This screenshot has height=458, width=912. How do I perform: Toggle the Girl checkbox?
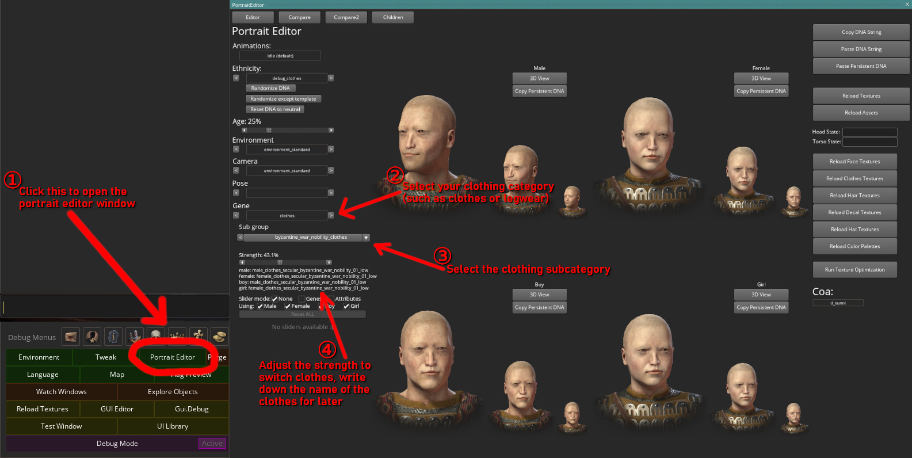[x=346, y=306]
